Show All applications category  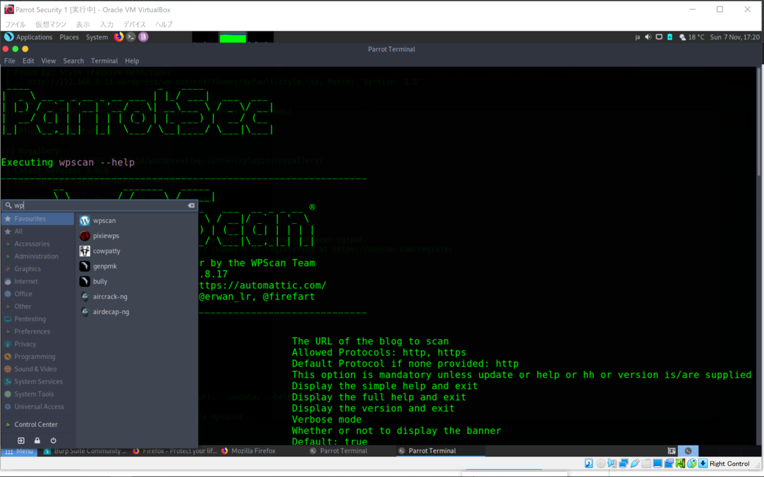point(38,232)
